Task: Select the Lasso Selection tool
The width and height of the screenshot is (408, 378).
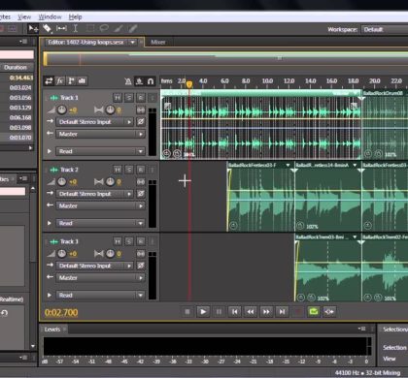Action: (104, 28)
